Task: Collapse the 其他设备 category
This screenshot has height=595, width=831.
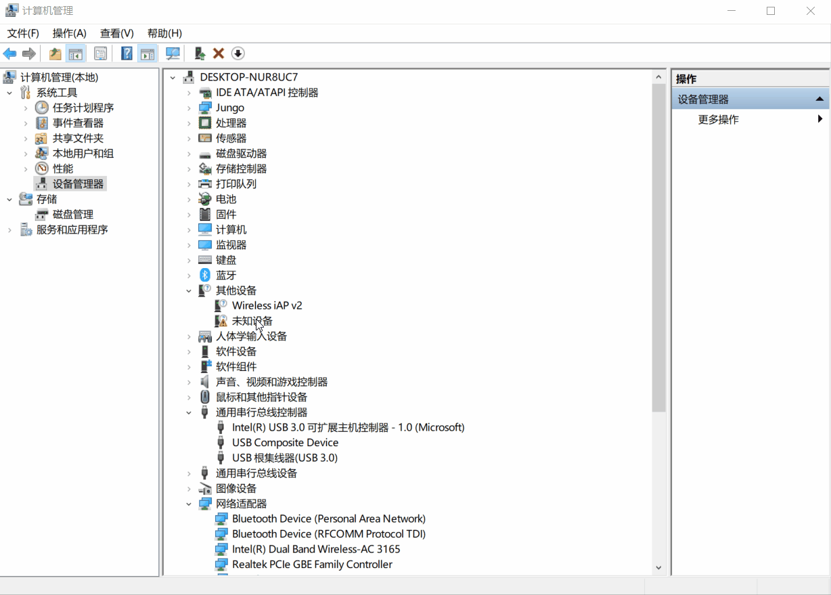Action: click(x=189, y=290)
